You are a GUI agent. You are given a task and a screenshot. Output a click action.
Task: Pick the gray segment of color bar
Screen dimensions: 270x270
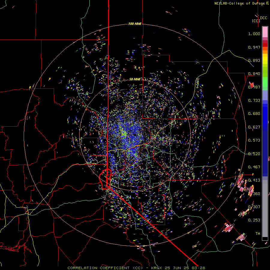pos(265,208)
